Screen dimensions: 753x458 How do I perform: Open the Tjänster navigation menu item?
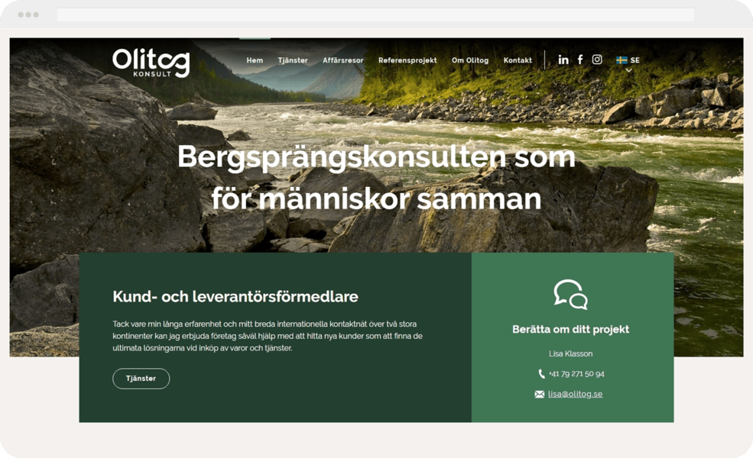point(293,60)
